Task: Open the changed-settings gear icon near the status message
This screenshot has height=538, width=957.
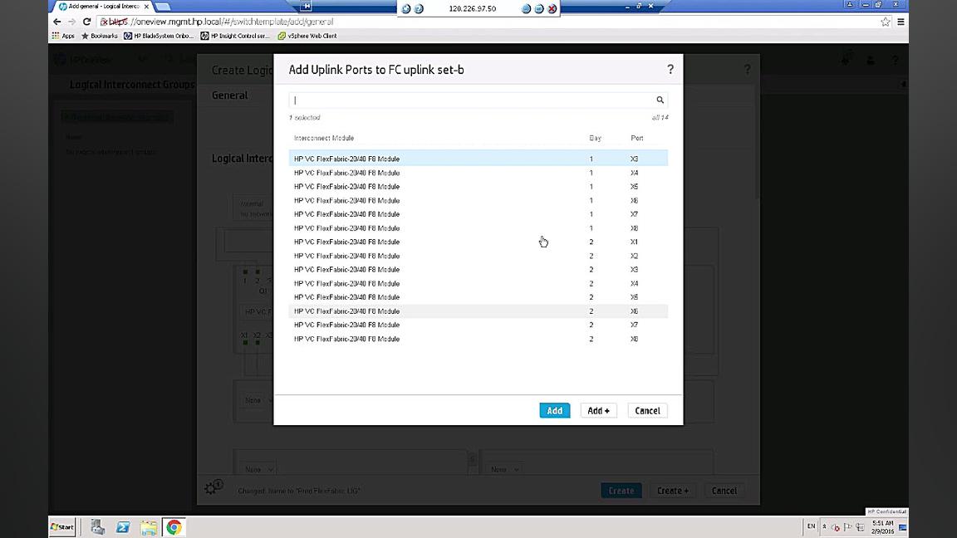Action: pos(213,487)
